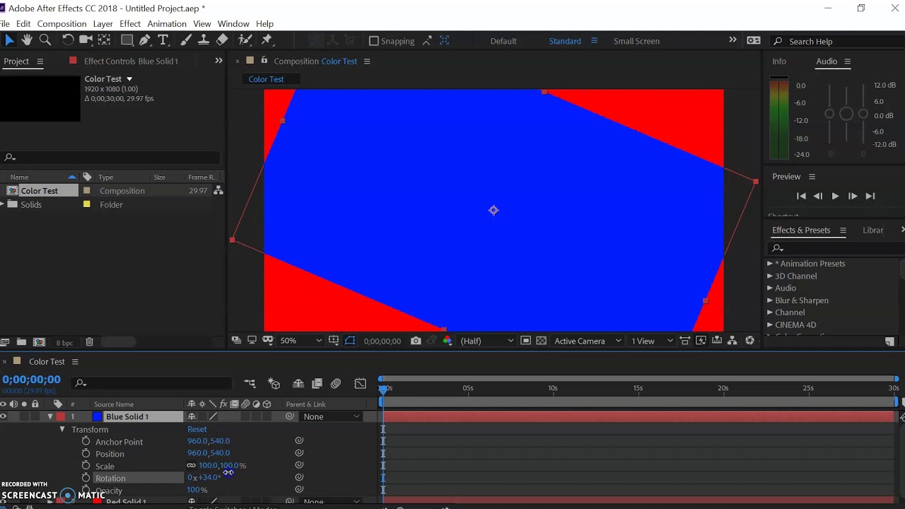This screenshot has height=509, width=905.
Task: Toggle the Scale stopwatch
Action: (x=86, y=466)
